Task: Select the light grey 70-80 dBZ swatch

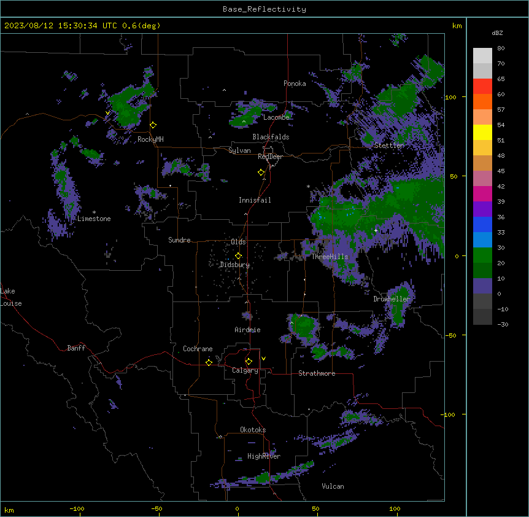Action: point(482,56)
